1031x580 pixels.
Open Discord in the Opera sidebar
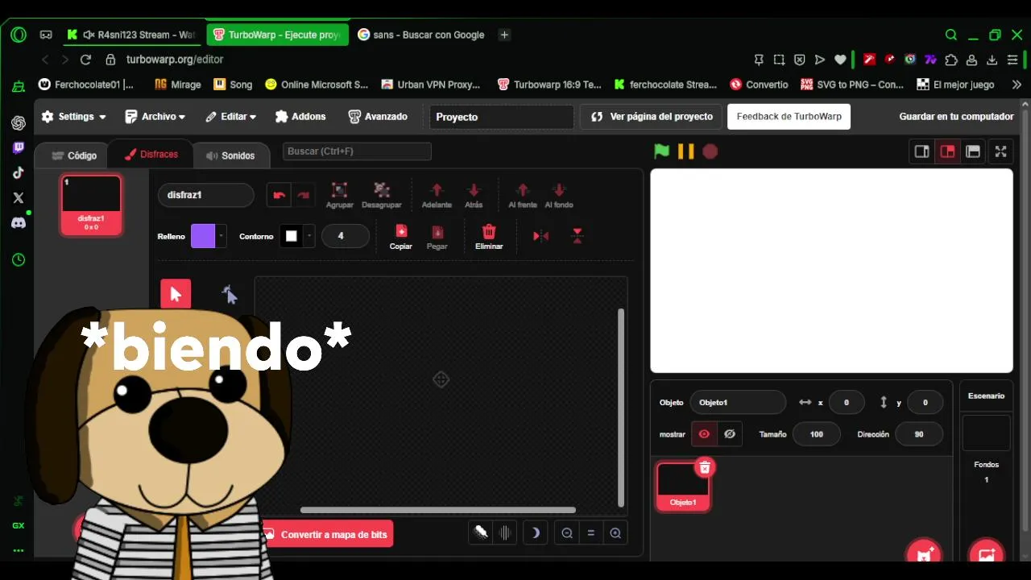[x=19, y=222]
